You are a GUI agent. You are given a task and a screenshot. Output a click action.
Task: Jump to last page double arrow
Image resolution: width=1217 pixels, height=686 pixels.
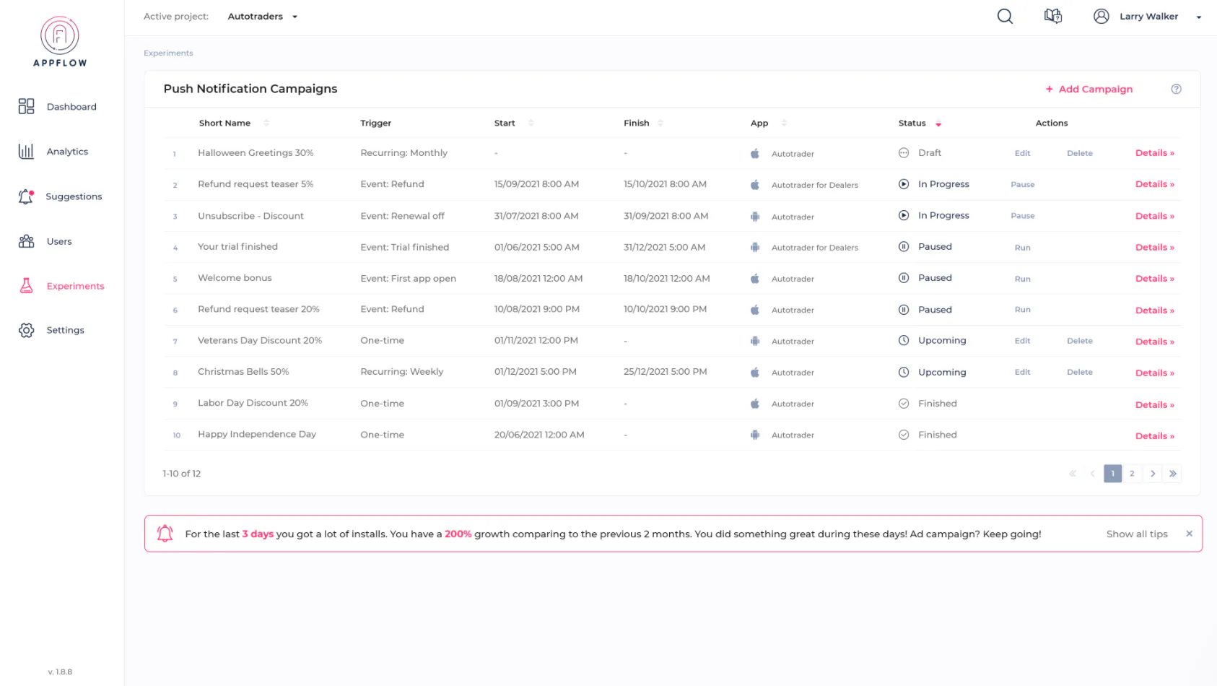[x=1172, y=474]
